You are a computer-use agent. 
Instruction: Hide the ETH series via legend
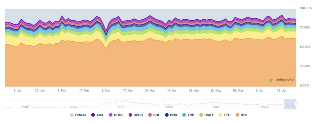220,115
